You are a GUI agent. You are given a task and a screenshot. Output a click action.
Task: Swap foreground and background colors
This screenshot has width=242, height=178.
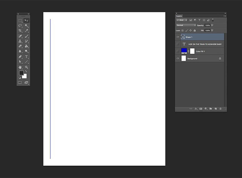click(26, 71)
